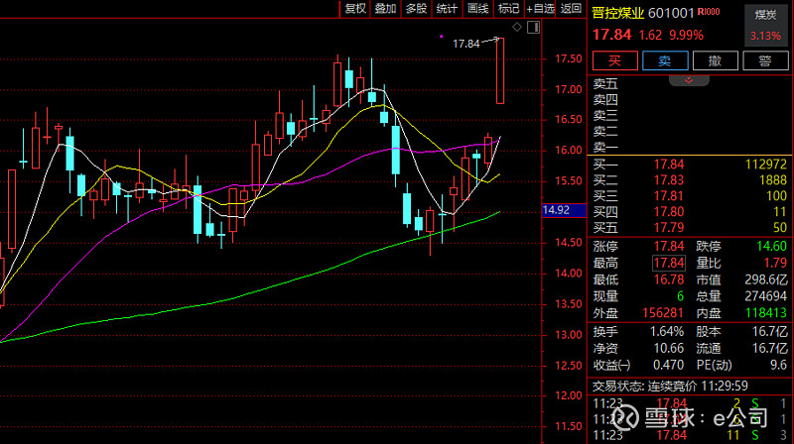
Task: Select the 叠加 overlay toolbar item
Action: [386, 9]
